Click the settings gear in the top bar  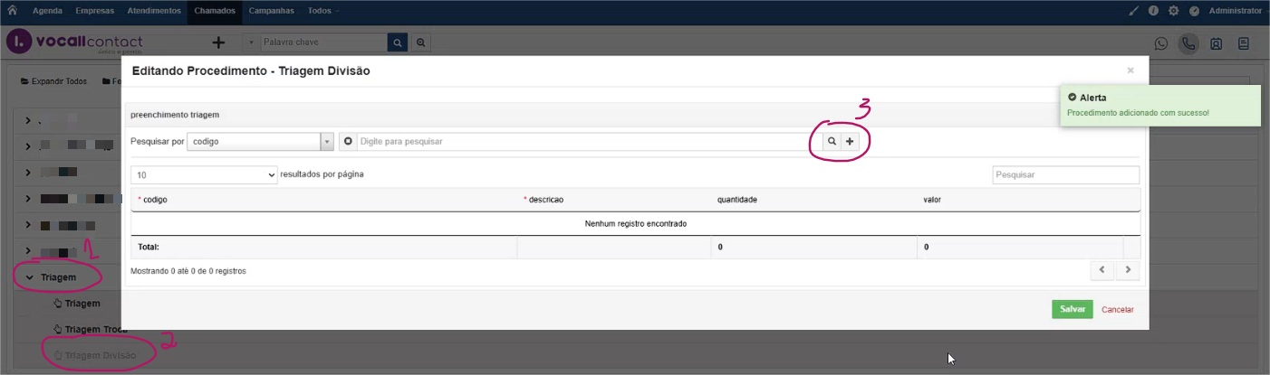1174,11
